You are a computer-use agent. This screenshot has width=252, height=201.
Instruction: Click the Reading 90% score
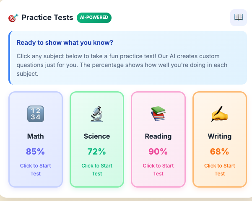(x=158, y=152)
